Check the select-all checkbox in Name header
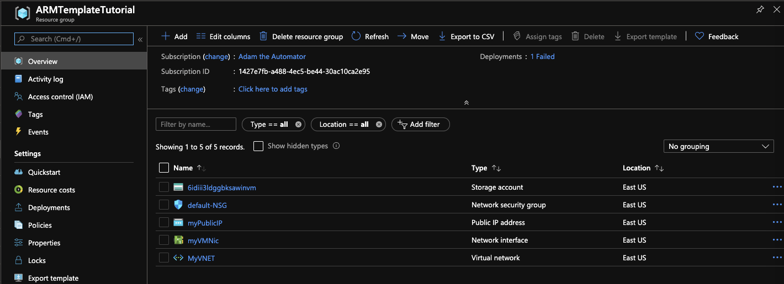The height and width of the screenshot is (284, 784). (164, 168)
